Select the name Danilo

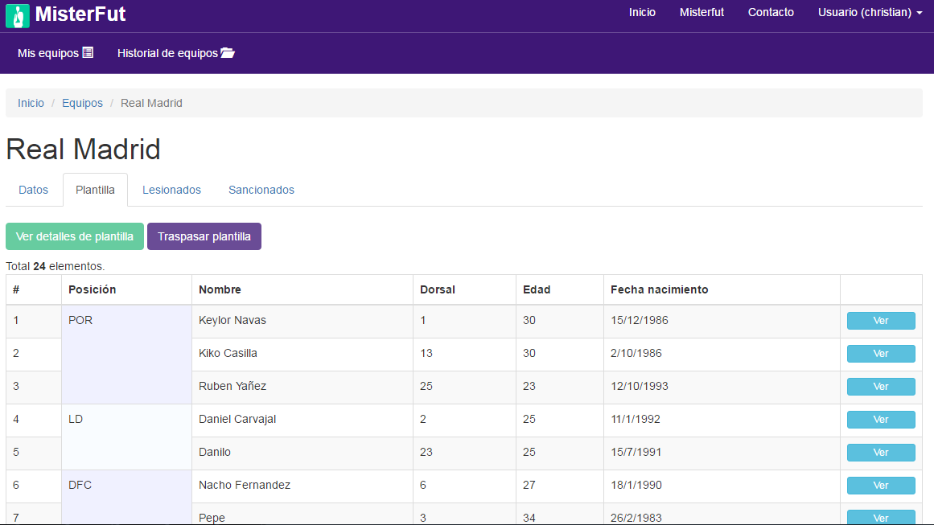215,452
